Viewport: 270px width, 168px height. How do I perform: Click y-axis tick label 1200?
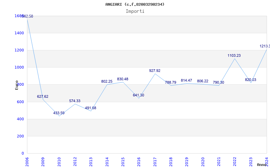19,50
